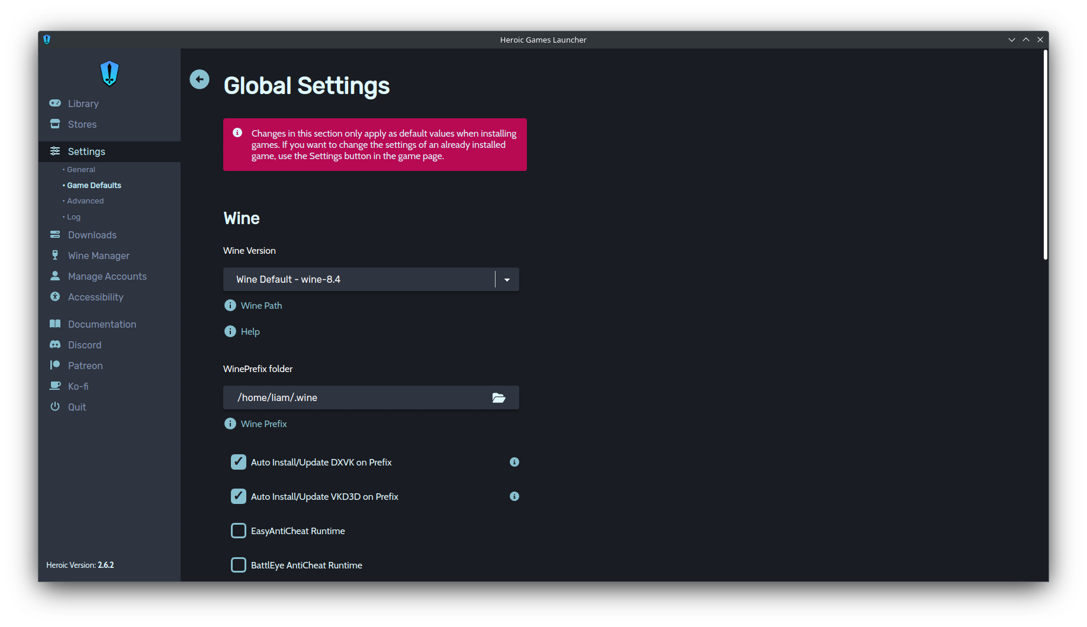
Task: Click the Wine section heading
Action: (x=242, y=218)
